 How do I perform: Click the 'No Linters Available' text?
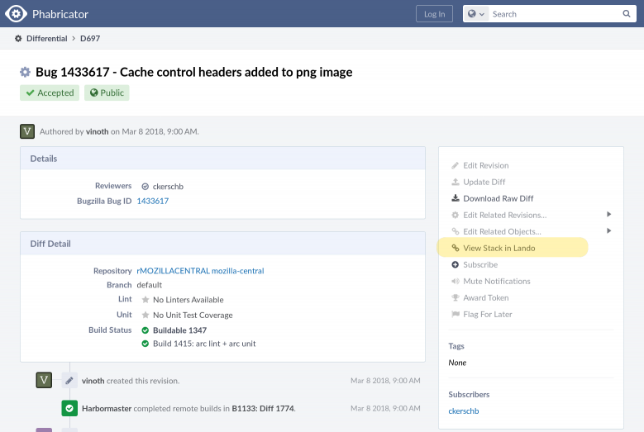click(x=188, y=300)
